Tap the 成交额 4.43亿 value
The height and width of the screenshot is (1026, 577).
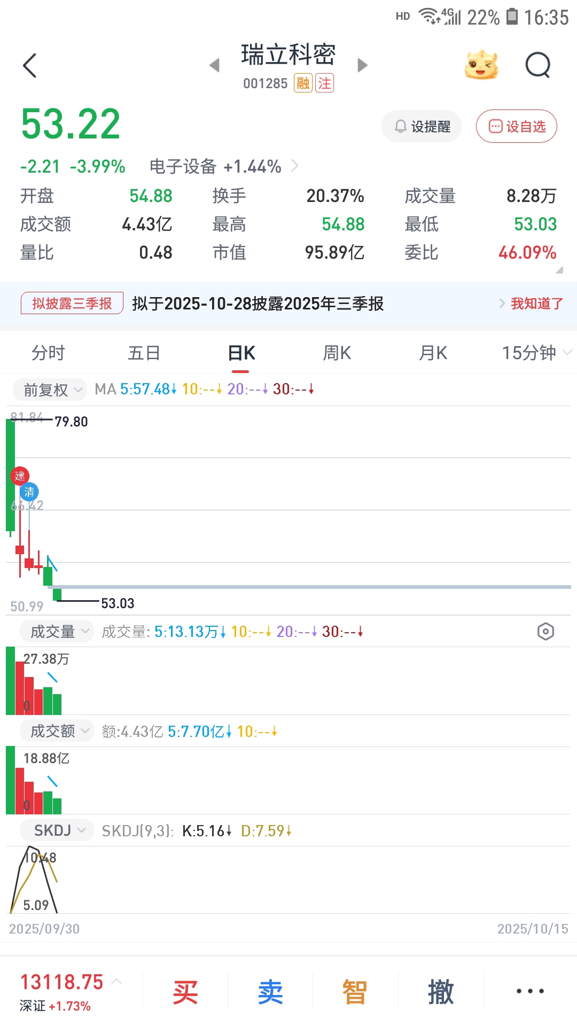point(147,224)
